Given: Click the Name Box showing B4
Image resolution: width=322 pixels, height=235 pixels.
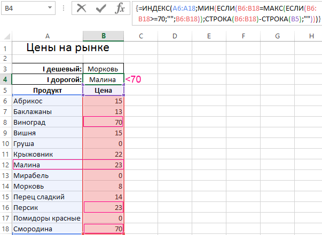Looking at the screenshot, I should pyautogui.click(x=28, y=8).
